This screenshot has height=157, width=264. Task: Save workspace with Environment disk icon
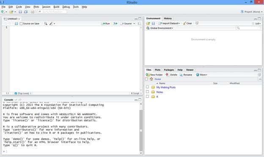click(x=153, y=23)
